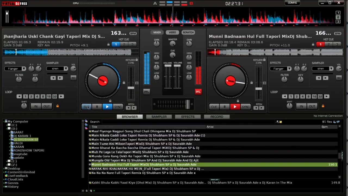Pause the left deck
The width and height of the screenshot is (348, 196).
point(97,107)
